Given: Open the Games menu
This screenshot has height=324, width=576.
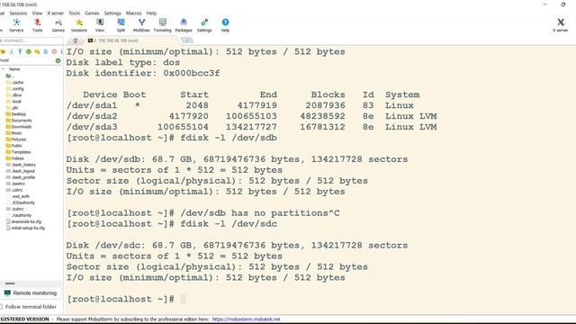Looking at the screenshot, I should tap(92, 13).
